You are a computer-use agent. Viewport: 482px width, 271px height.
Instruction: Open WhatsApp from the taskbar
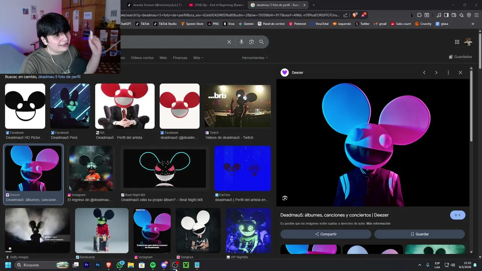(x=120, y=265)
